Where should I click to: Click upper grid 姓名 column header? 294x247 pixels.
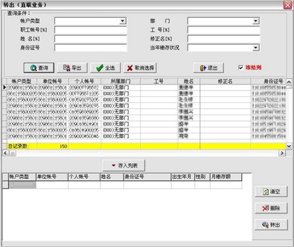click(x=189, y=81)
